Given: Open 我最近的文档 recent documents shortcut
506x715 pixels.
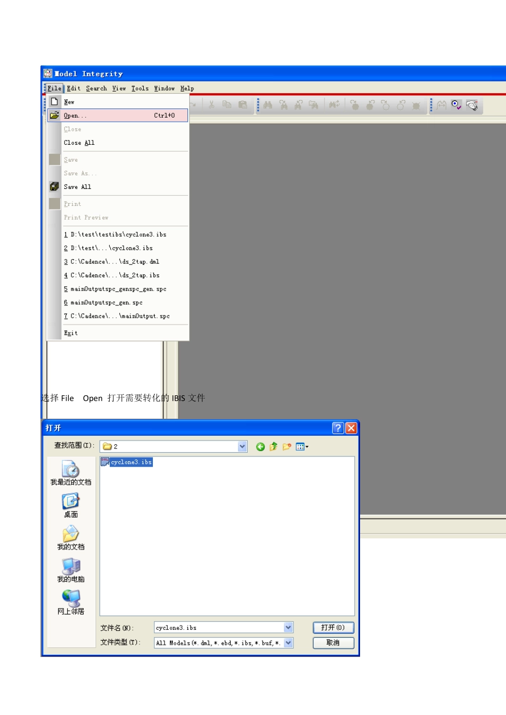Looking at the screenshot, I should 71,473.
